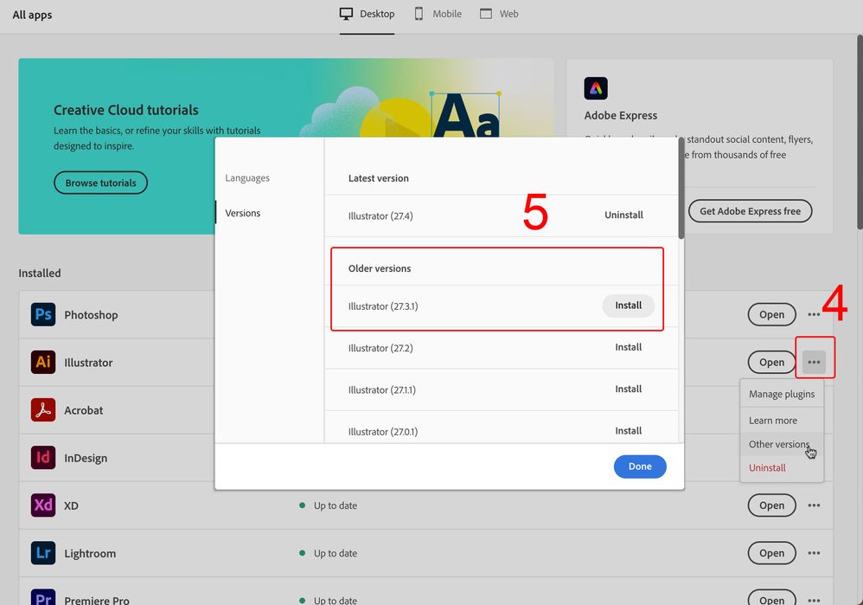Install Illustrator (27.2)
Image resolution: width=863 pixels, height=605 pixels.
628,347
